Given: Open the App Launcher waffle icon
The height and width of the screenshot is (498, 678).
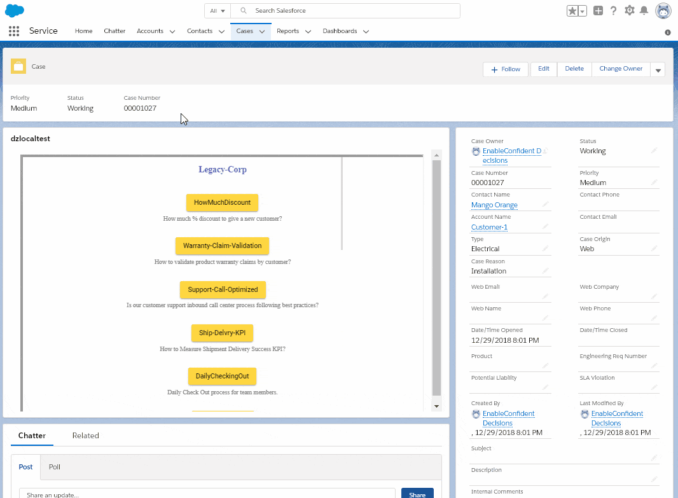Looking at the screenshot, I should point(13,31).
